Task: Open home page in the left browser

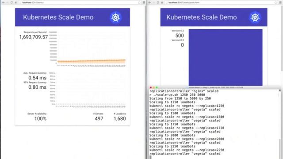Action: click(x=16, y=3)
